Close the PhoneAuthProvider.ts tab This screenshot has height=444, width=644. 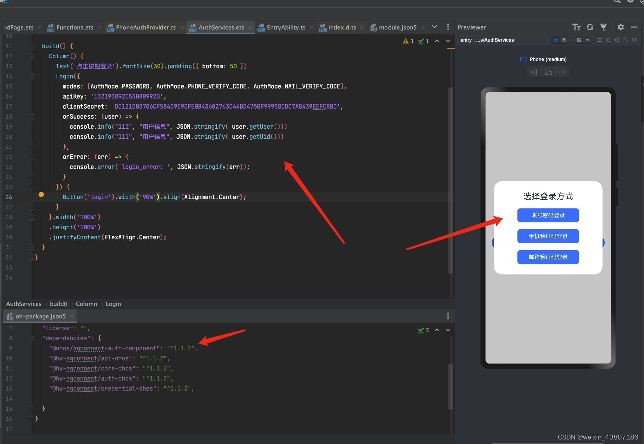click(x=182, y=27)
